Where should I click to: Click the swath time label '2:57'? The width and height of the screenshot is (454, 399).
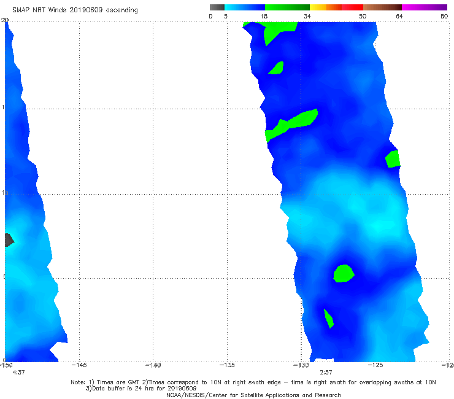click(x=326, y=373)
